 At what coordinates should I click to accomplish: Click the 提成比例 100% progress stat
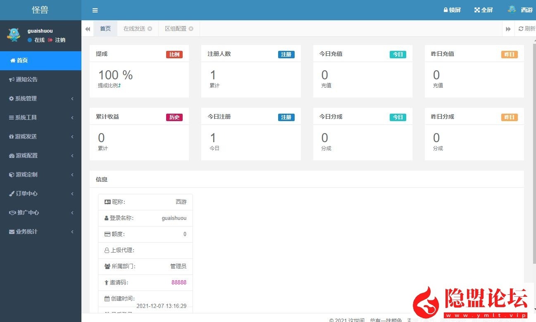click(x=115, y=75)
